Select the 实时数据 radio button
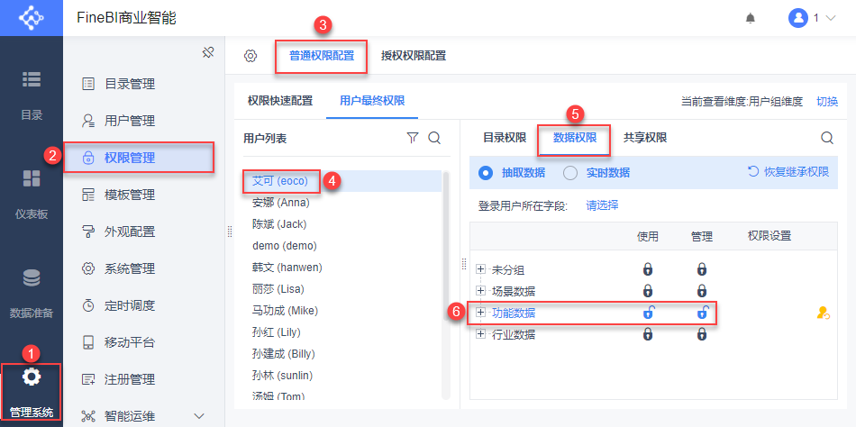The height and width of the screenshot is (427, 856). (x=570, y=173)
